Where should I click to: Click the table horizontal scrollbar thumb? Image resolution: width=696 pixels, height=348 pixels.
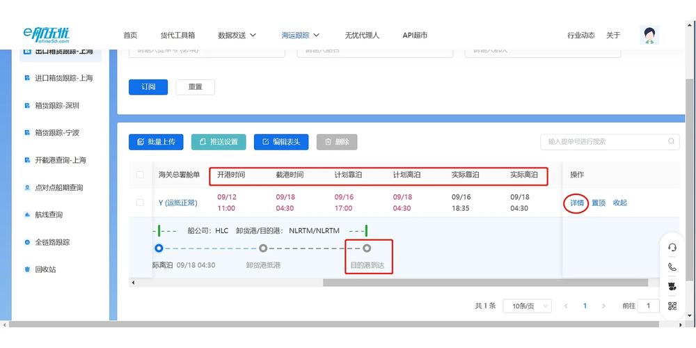tap(485, 283)
